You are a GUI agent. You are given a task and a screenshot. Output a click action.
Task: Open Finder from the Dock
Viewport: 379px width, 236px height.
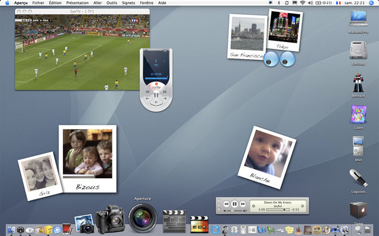coord(11,230)
